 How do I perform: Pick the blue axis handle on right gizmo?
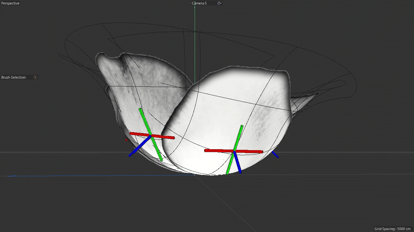click(238, 164)
